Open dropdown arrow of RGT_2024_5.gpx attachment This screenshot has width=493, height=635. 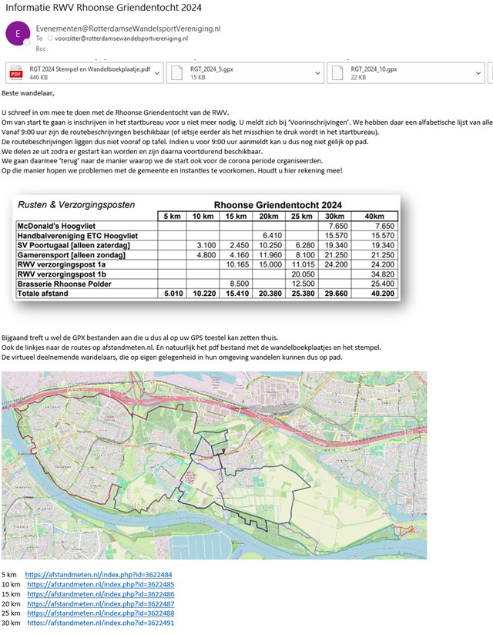point(317,72)
